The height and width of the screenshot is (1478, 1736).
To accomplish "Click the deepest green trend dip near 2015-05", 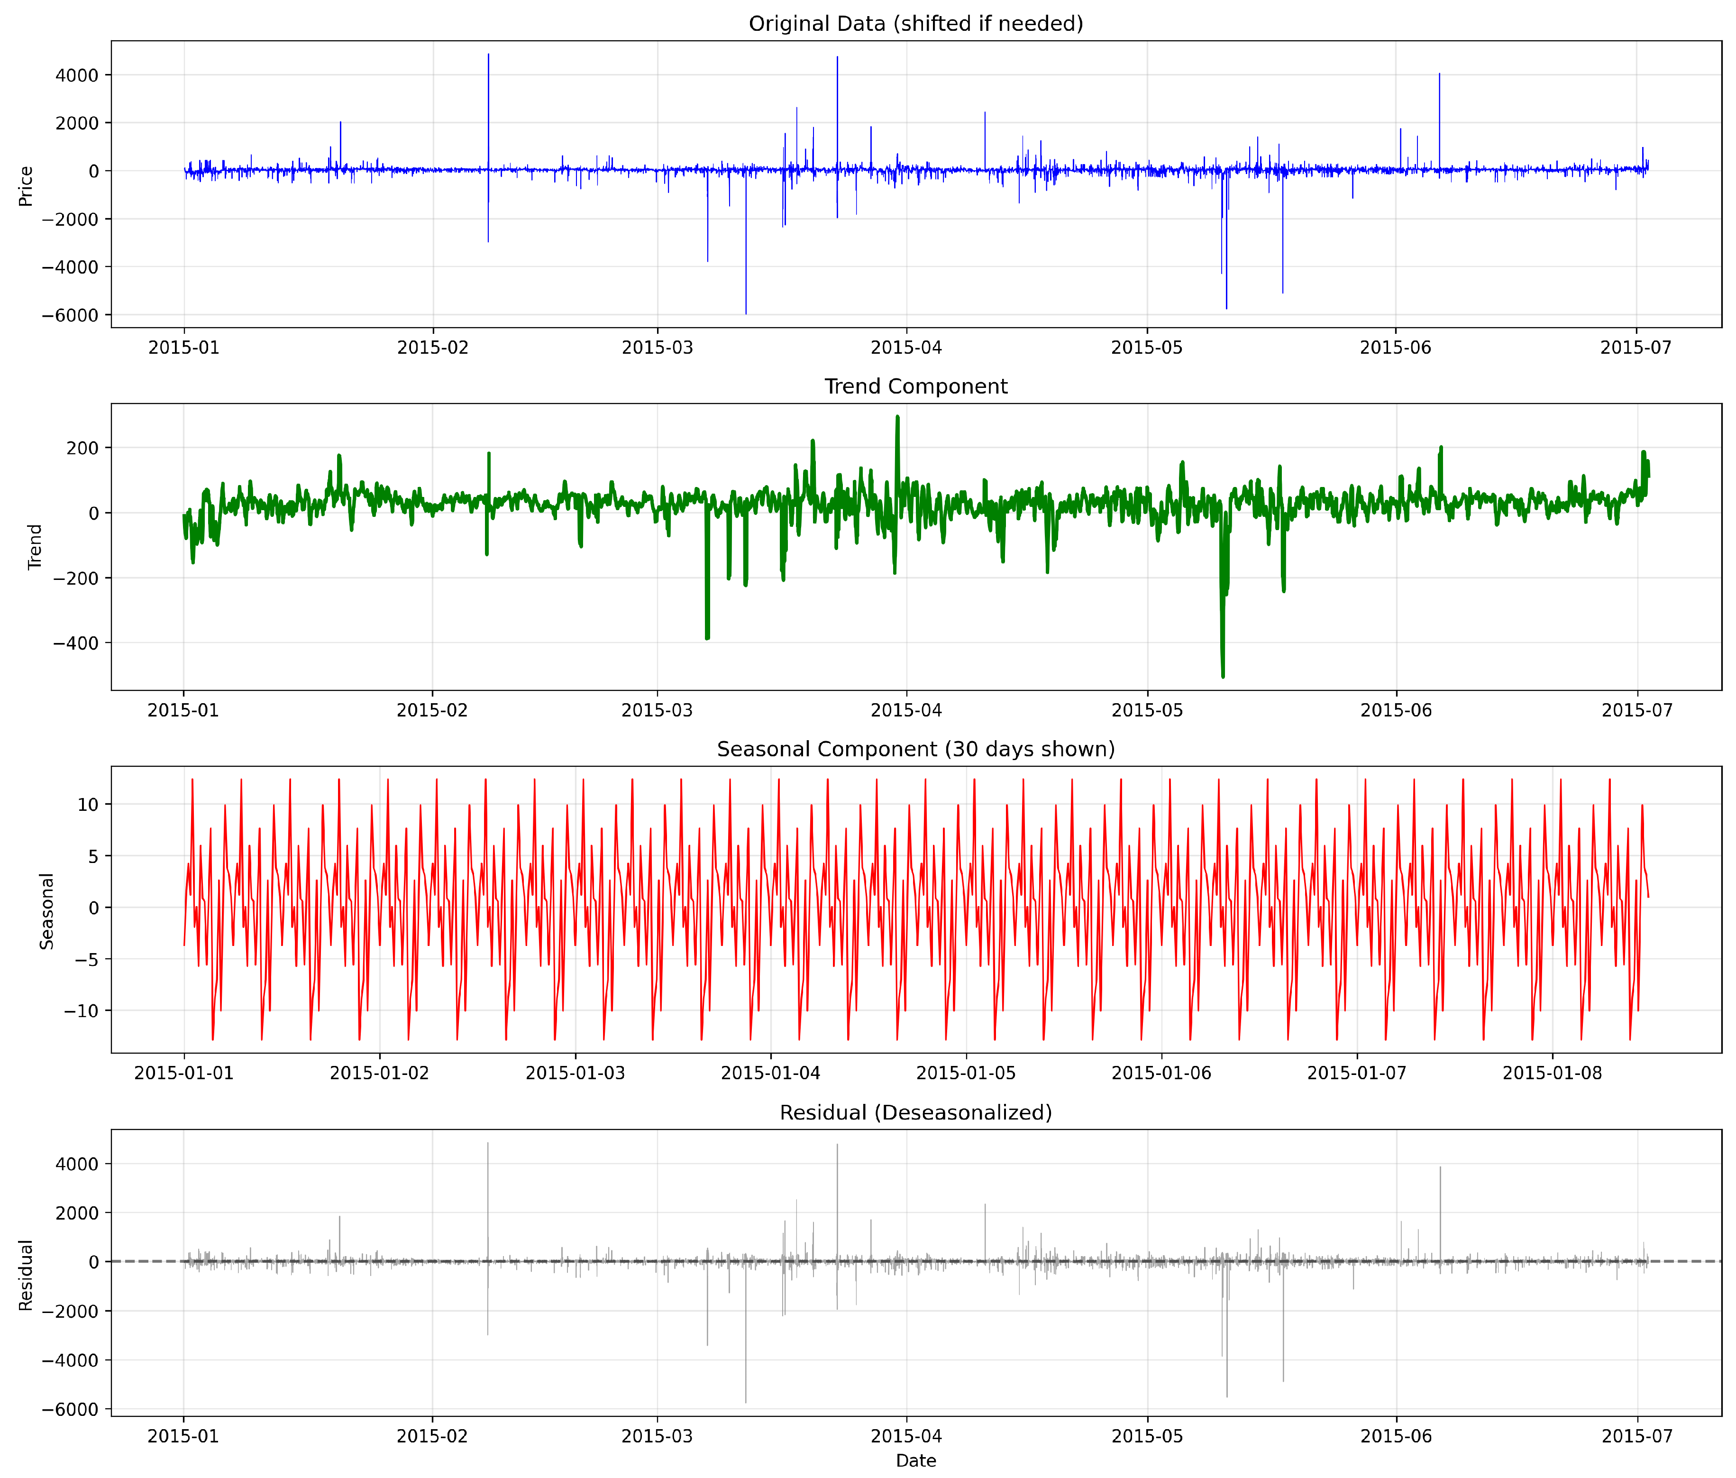I will point(1223,670).
